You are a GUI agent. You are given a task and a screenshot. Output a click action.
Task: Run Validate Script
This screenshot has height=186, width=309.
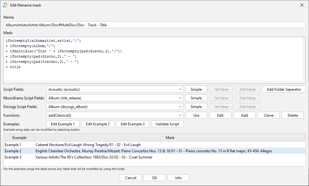point(167,124)
